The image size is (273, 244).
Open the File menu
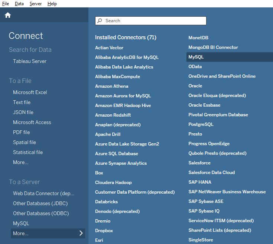(x=6, y=4)
